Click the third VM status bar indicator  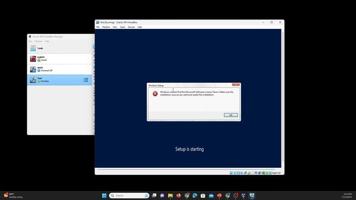point(238,173)
